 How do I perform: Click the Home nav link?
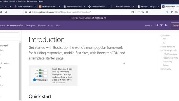[3, 26]
